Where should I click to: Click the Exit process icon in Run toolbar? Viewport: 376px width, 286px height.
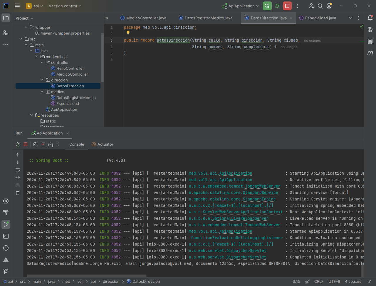click(x=43, y=144)
